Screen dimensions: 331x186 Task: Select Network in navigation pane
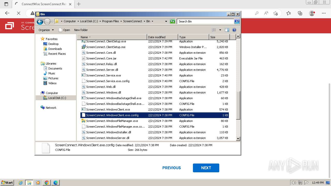[x=51, y=108]
